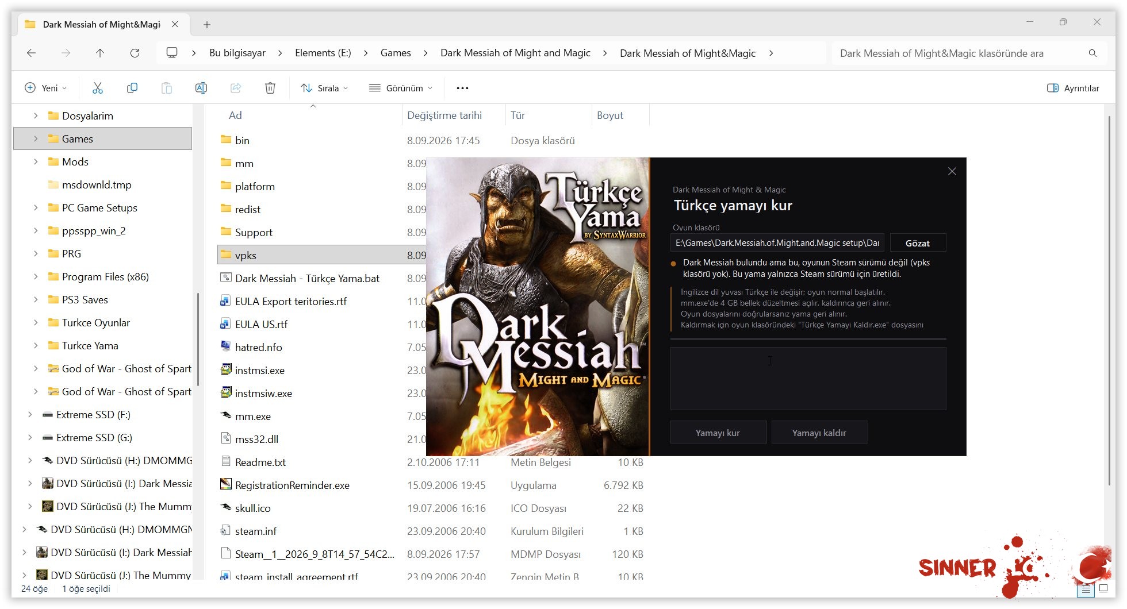Click the Yamayı kaldır uninstall button
The image size is (1127, 609).
pyautogui.click(x=819, y=433)
